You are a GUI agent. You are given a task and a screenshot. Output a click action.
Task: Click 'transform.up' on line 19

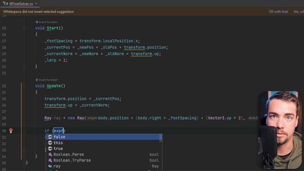145,54
